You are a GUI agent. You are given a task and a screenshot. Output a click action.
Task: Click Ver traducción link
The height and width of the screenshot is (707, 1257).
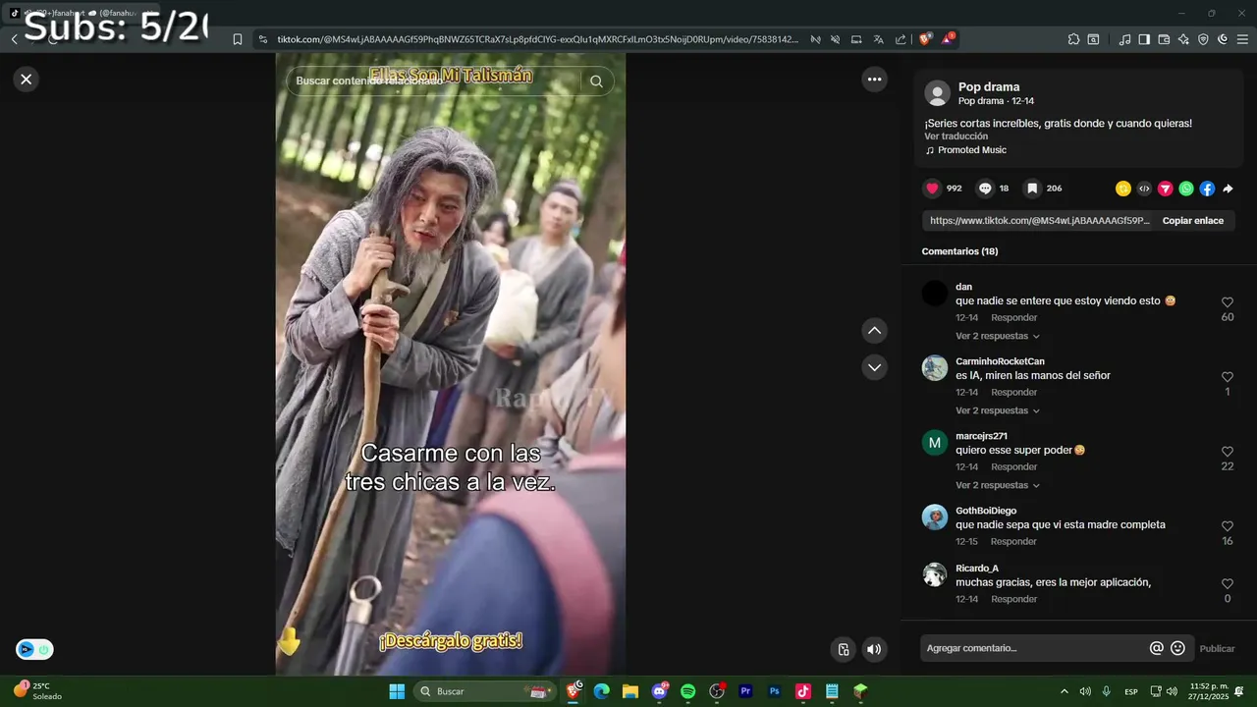956,136
